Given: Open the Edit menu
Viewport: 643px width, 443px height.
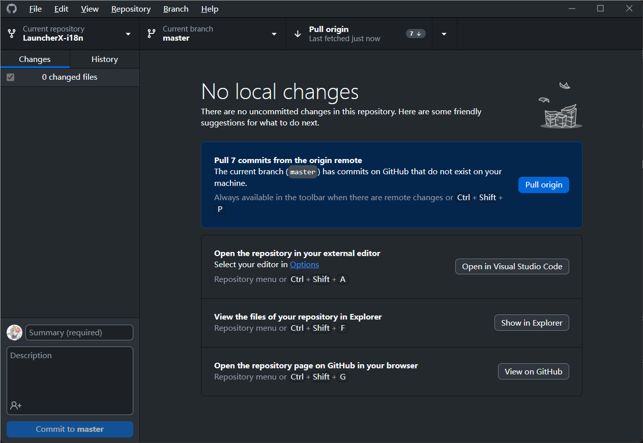Looking at the screenshot, I should [62, 9].
